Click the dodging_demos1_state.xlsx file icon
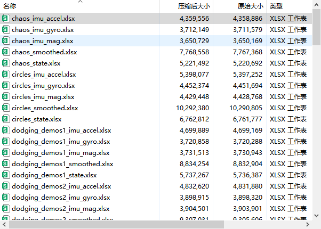The height and width of the screenshot is (229, 321). pos(6,175)
